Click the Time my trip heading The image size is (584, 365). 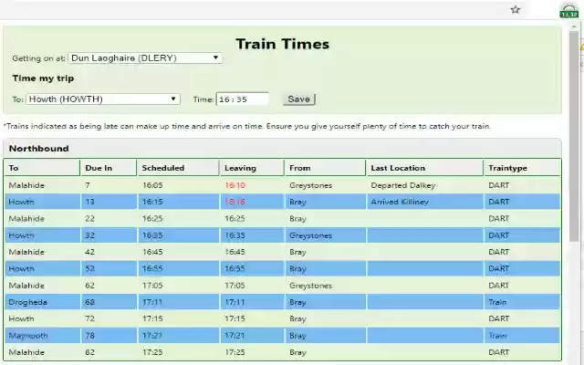point(43,78)
